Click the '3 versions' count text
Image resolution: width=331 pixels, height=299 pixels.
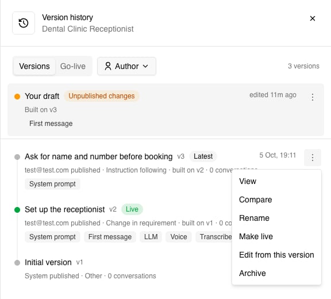(x=303, y=66)
